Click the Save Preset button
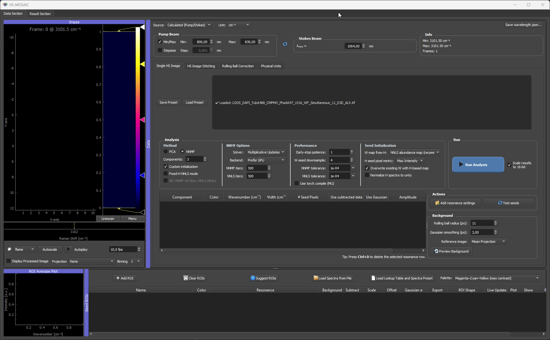This screenshot has width=550, height=340. 168,102
